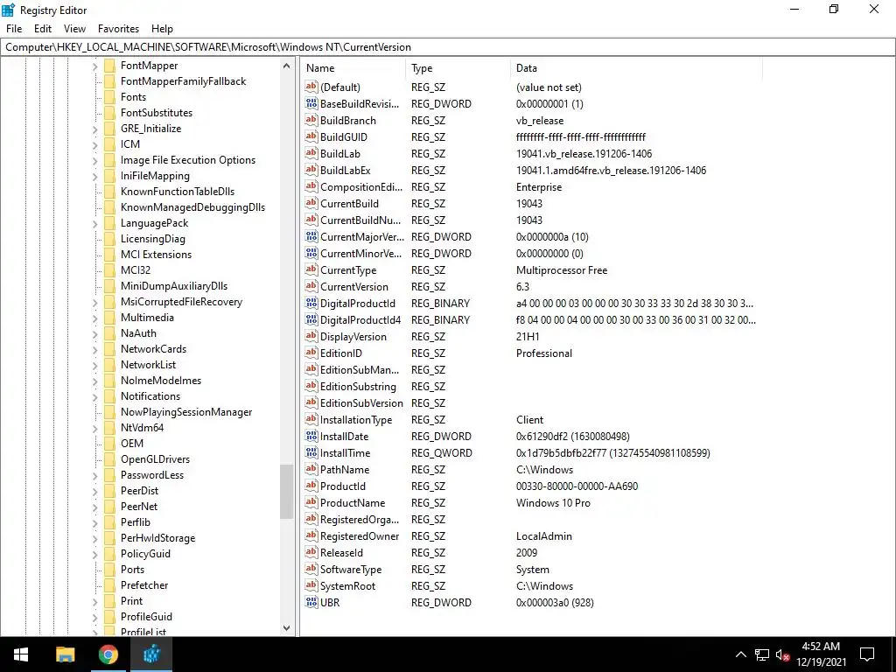Viewport: 896px width, 672px height.
Task: Click the string icon beside BuildBranch
Action: coord(311,120)
